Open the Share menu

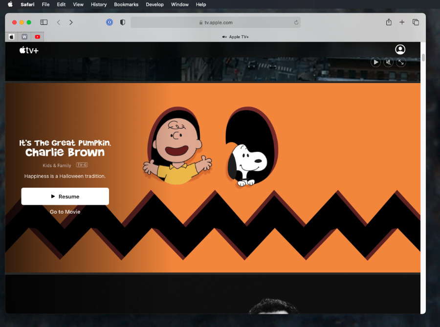(x=389, y=22)
